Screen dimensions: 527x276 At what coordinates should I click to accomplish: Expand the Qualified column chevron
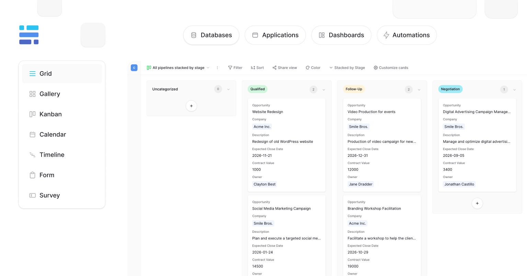pyautogui.click(x=324, y=90)
